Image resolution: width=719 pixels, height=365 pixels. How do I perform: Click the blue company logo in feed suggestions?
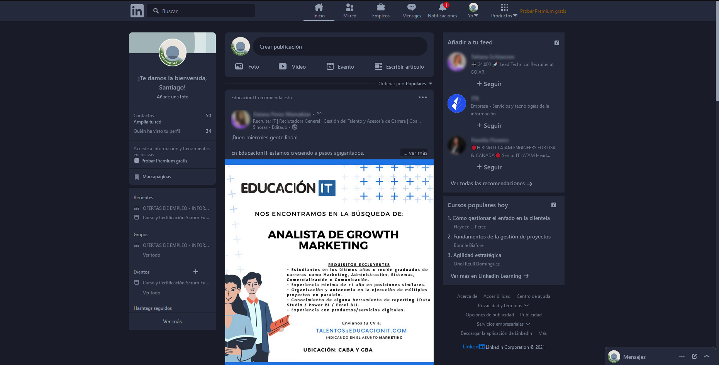point(457,103)
